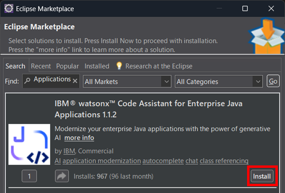Click the favorite count box showing 1

click(x=29, y=176)
